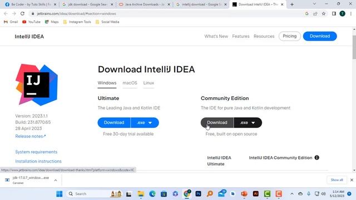Screen dimensions: 356x200
Task: View site information via the lock icon
Action: click(x=33, y=13)
